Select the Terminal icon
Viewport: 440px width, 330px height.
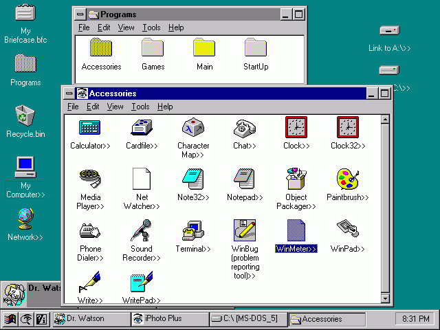point(193,230)
